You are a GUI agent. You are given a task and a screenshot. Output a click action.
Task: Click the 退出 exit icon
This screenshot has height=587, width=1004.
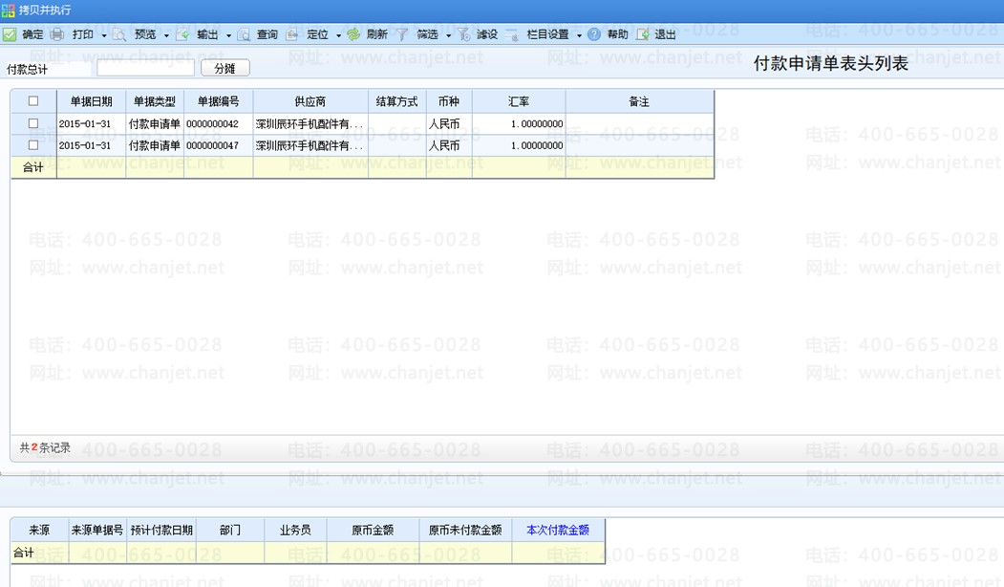click(x=642, y=34)
